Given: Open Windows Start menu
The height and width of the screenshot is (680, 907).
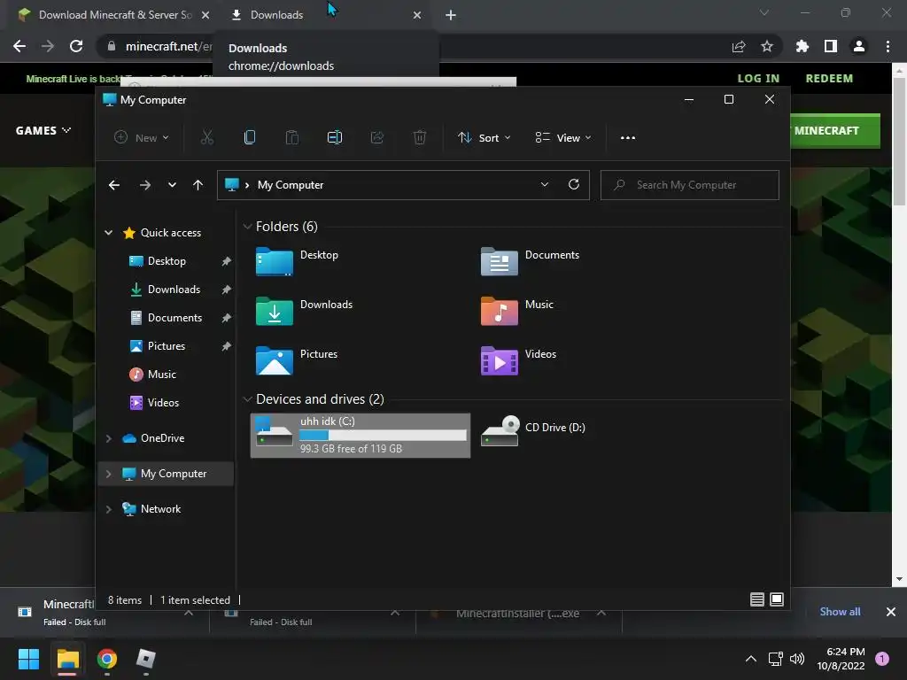Looking at the screenshot, I should point(28,659).
